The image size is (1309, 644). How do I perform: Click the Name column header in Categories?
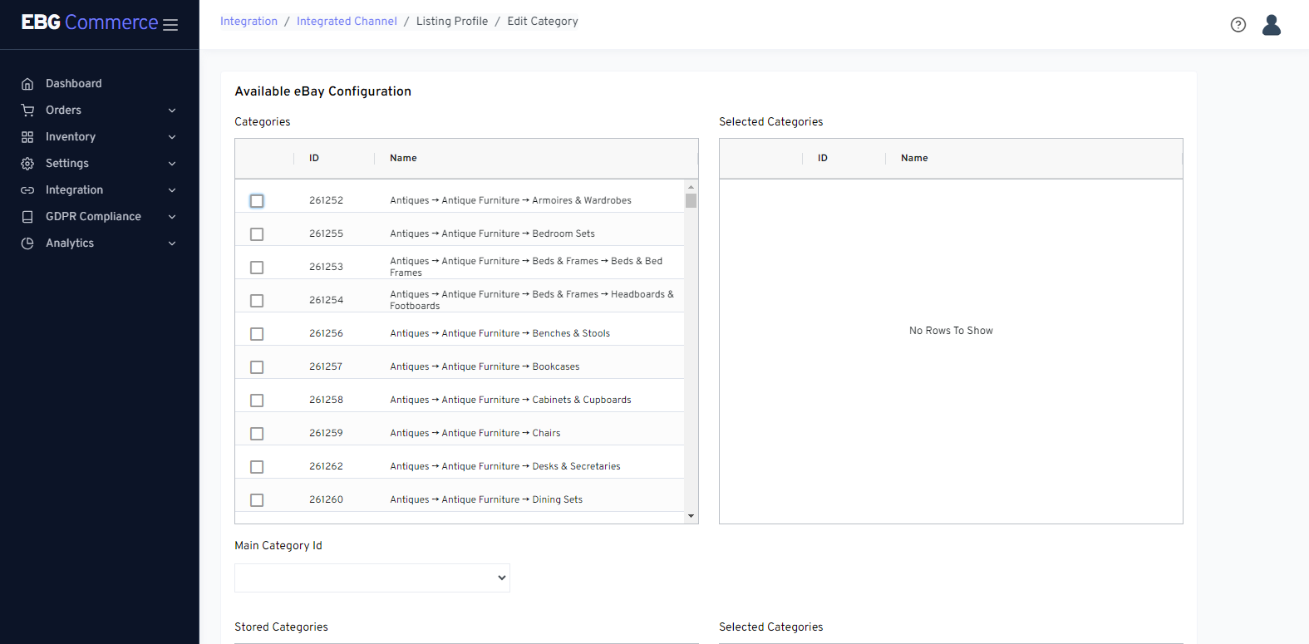403,158
